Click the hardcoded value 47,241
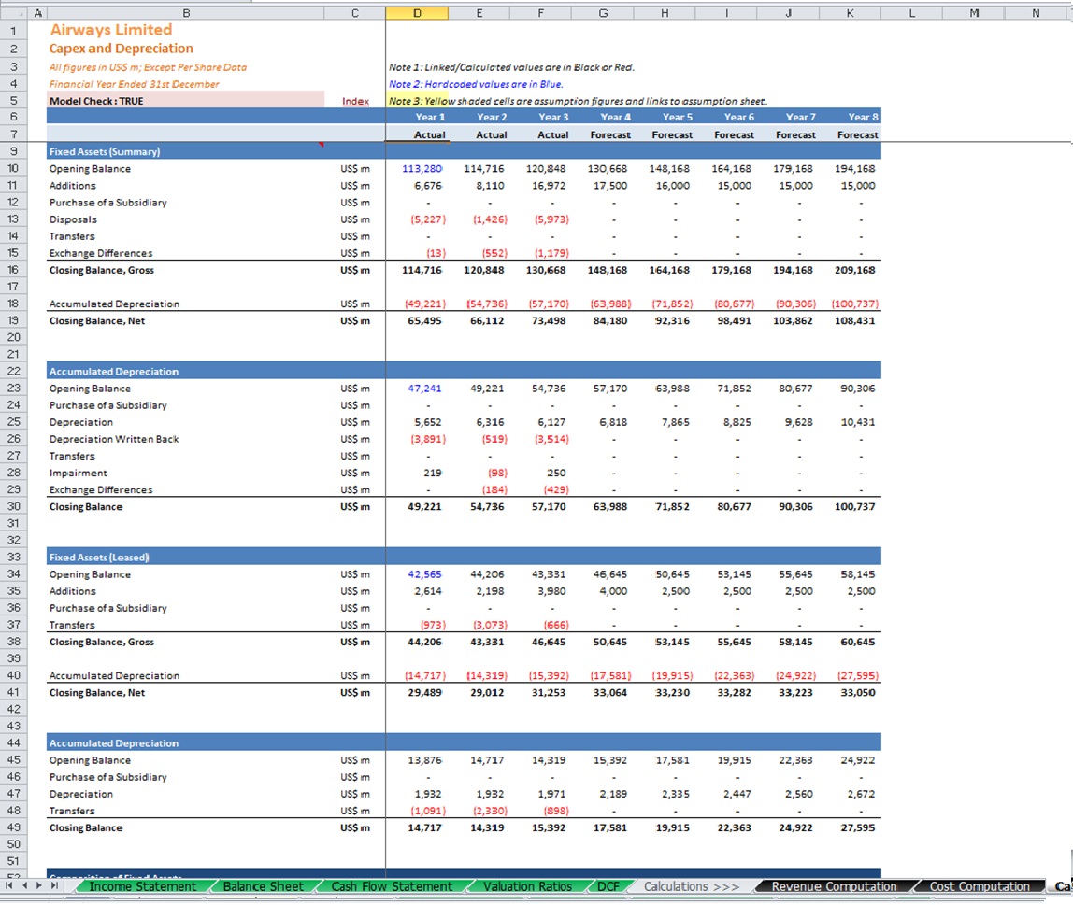The width and height of the screenshot is (1073, 905). tap(424, 389)
